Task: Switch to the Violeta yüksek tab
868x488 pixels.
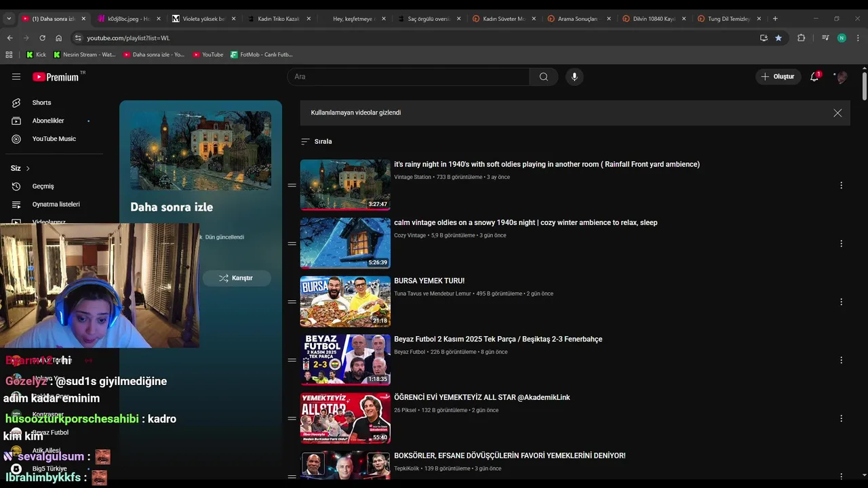Action: 203,19
